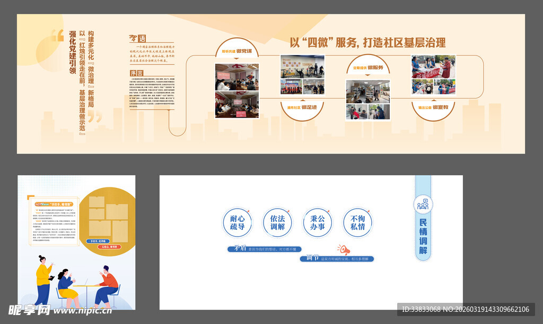Click the blue 手拉手, 化矛盾 pill label

(x=99, y=240)
